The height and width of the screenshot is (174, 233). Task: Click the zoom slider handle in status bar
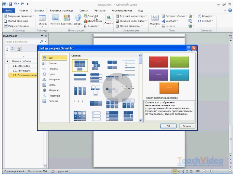(x=211, y=171)
